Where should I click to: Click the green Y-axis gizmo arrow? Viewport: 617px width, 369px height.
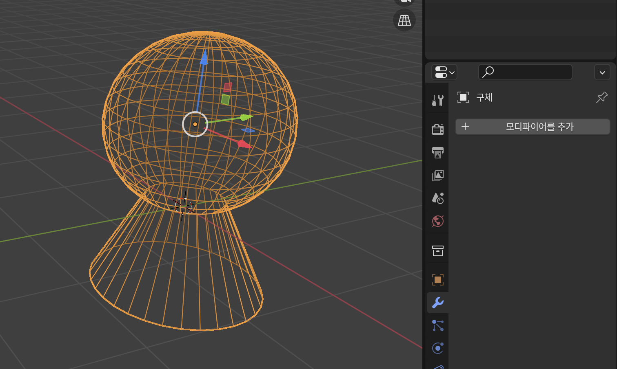pyautogui.click(x=246, y=117)
